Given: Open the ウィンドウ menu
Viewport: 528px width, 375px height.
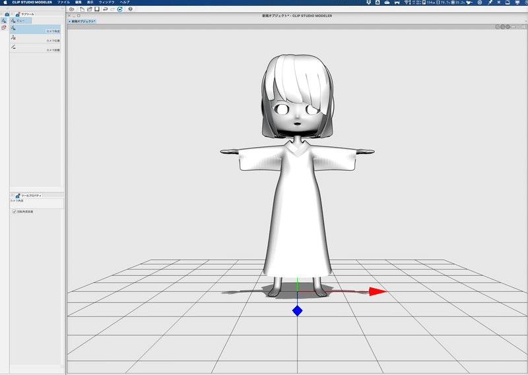Looking at the screenshot, I should point(106,3).
